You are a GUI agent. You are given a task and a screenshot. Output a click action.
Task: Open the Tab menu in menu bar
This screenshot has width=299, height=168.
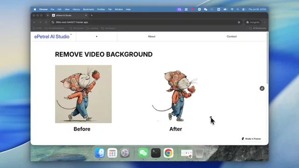click(x=110, y=9)
